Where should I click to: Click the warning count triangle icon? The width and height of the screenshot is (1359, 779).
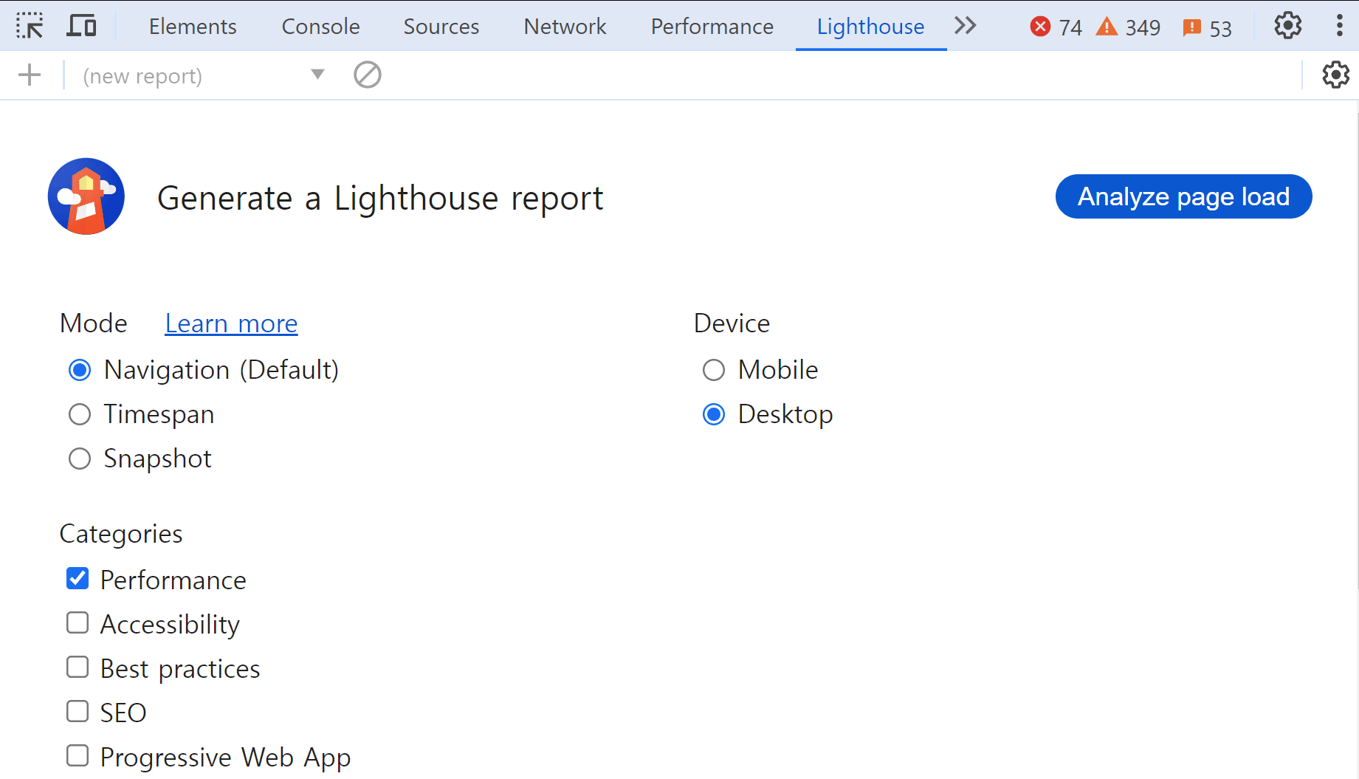point(1107,27)
